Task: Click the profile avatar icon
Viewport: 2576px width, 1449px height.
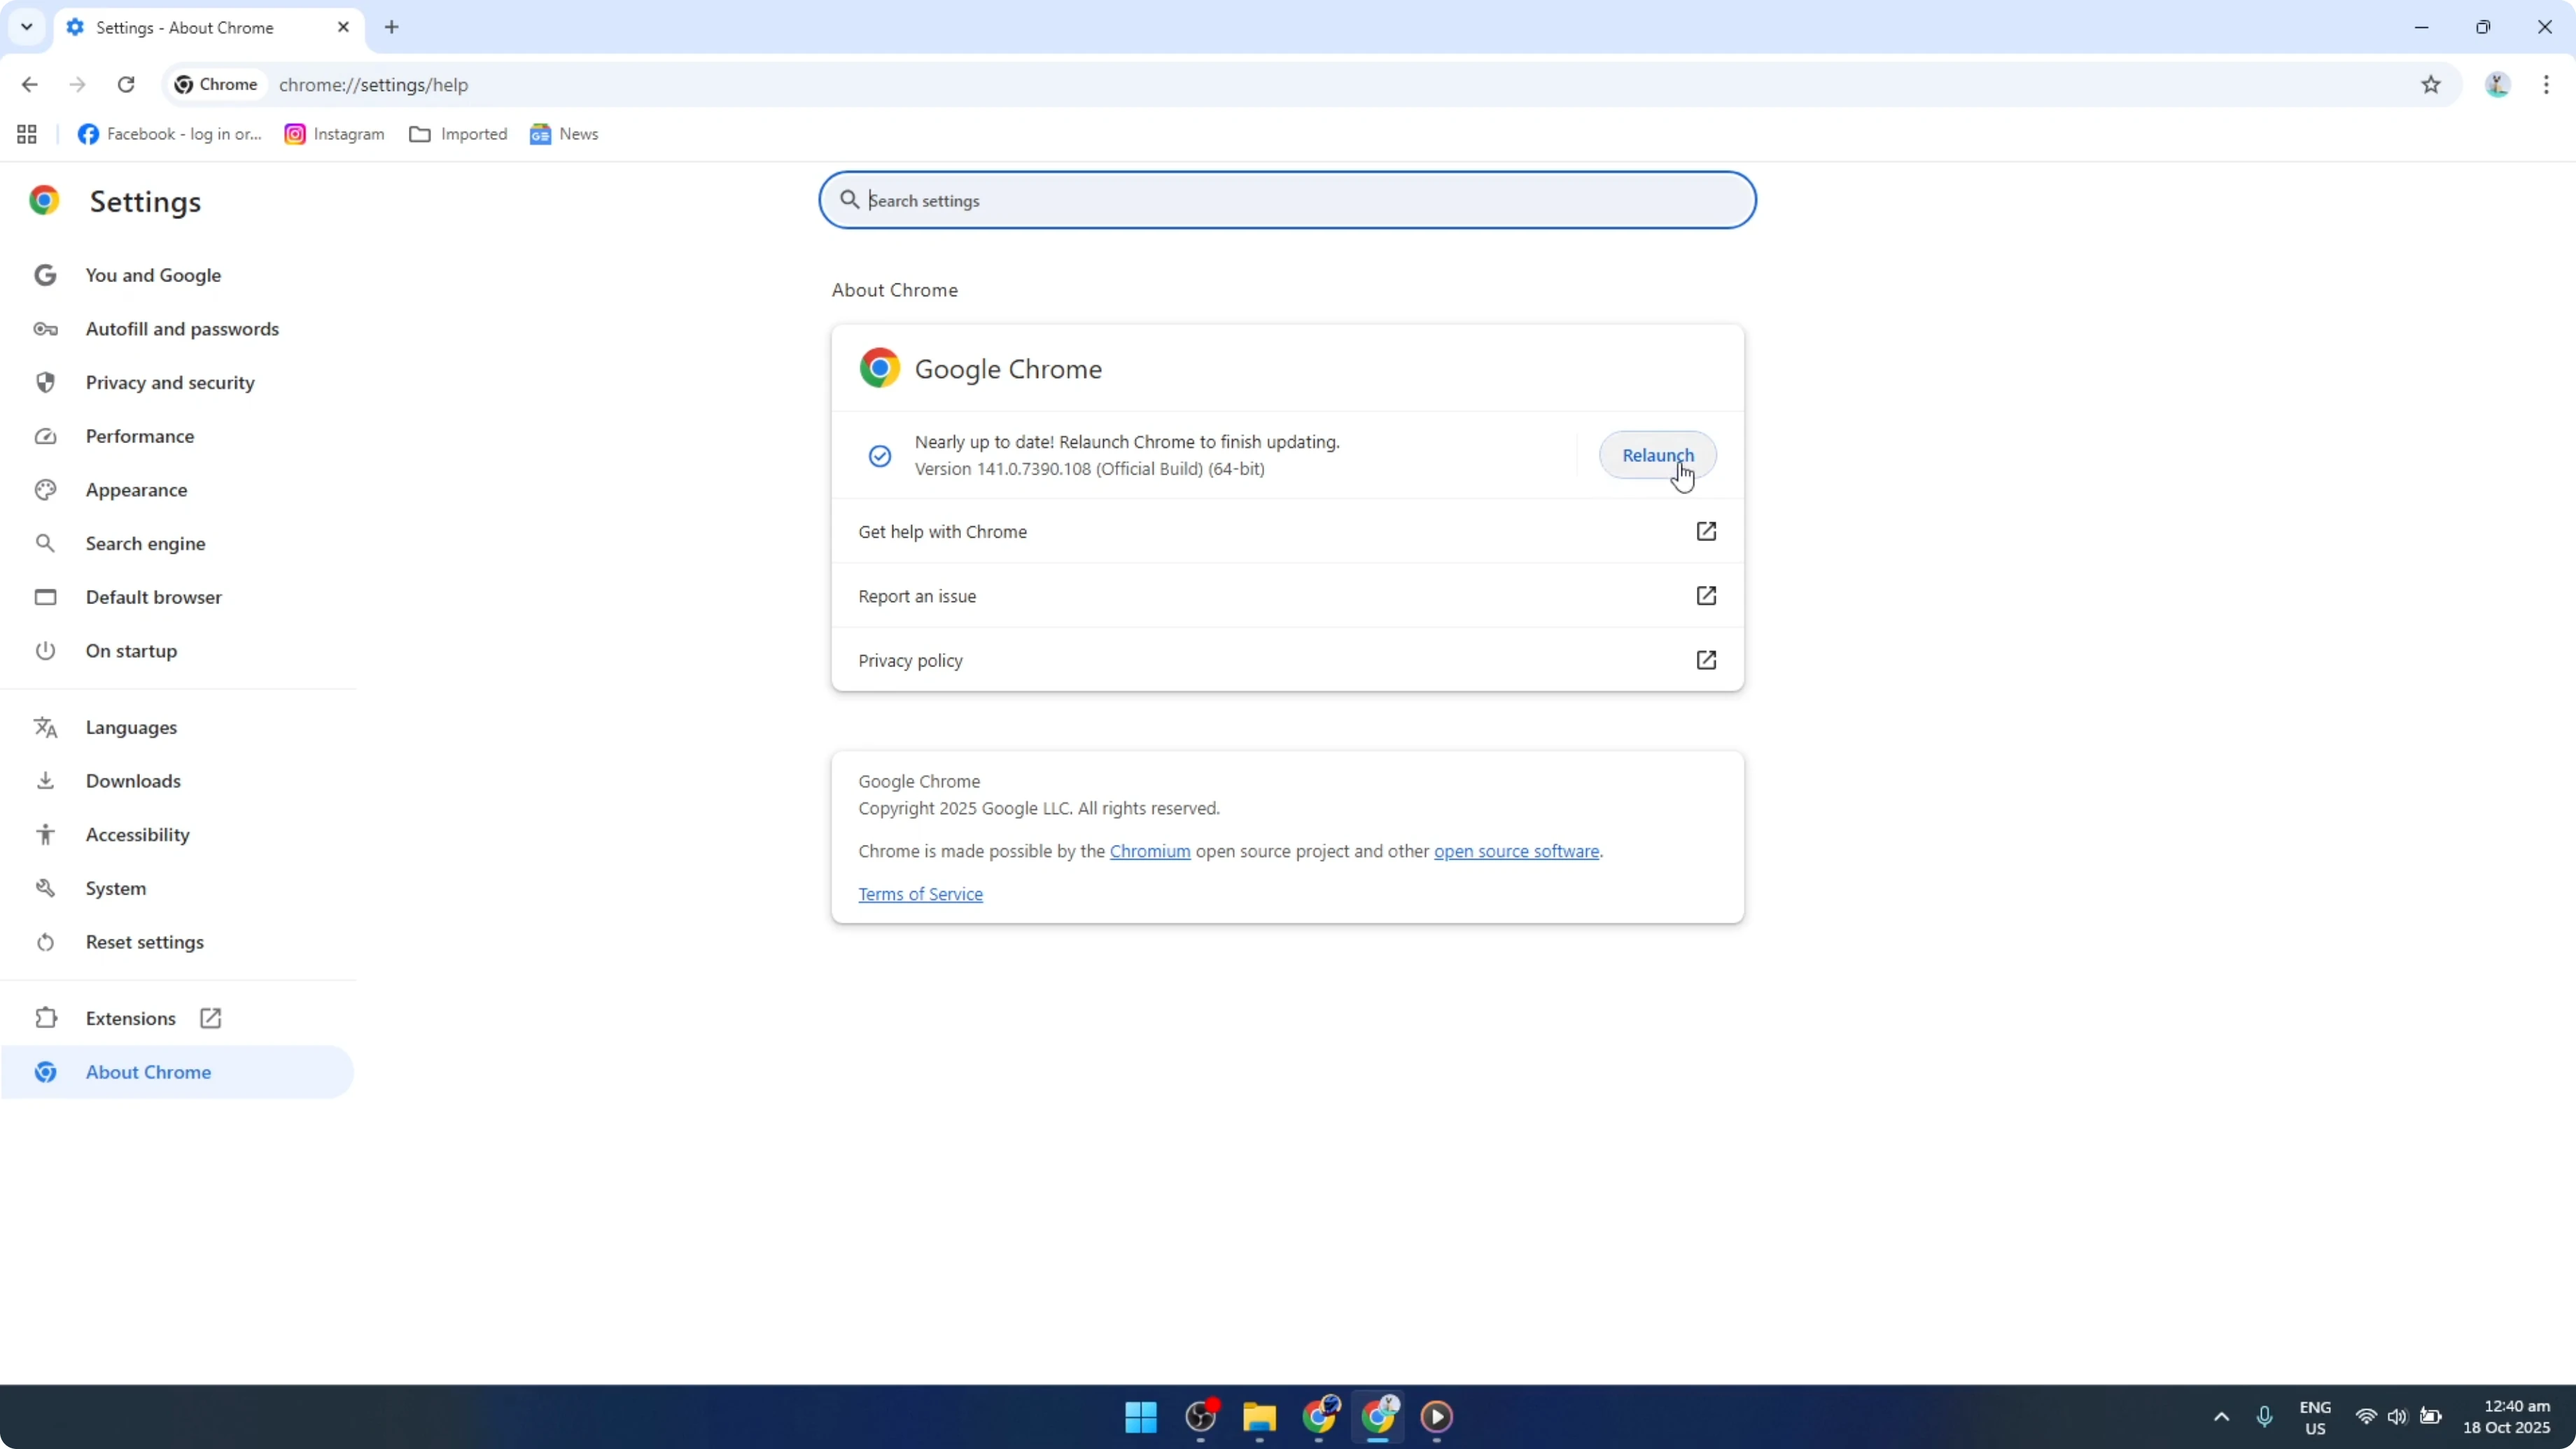Action: (x=2497, y=85)
